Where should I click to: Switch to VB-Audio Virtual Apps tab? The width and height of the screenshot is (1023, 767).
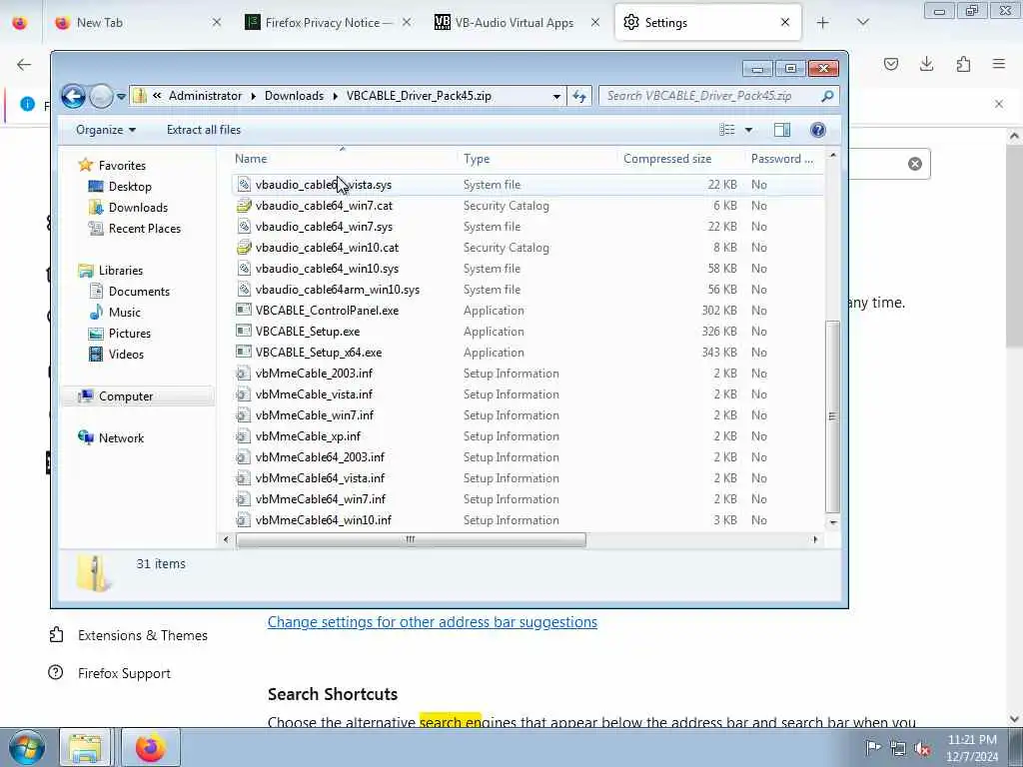(516, 23)
